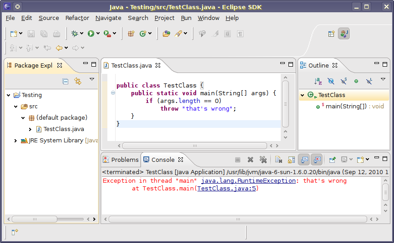Viewport: 394px width, 243px height.
Task: Click the java.lang.RuntimeException link
Action: (x=248, y=181)
